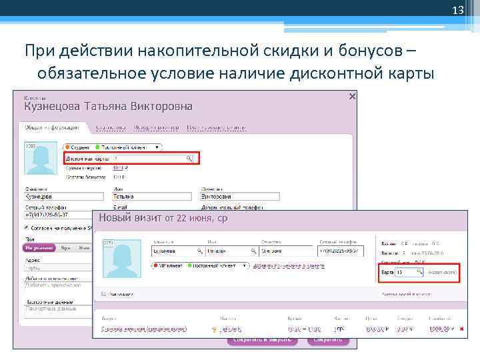
Task: Click the visit window client avatar thumbnail
Action: point(122,259)
